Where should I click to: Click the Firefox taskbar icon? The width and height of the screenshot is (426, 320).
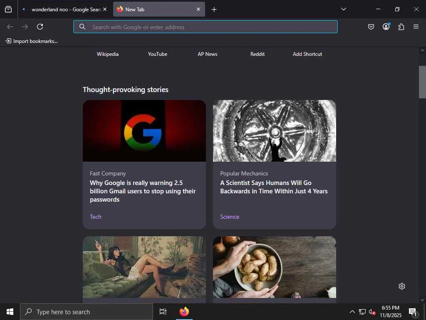point(184,312)
